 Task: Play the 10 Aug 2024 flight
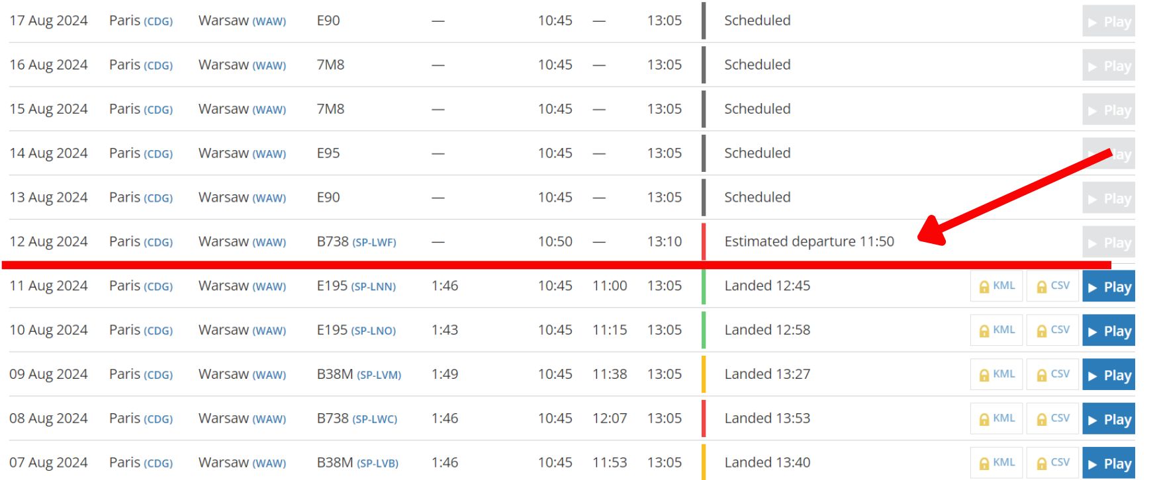(x=1109, y=331)
